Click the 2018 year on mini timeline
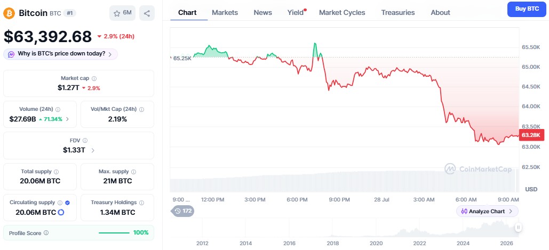Image resolution: width=549 pixels, height=250 pixels. coord(332,243)
